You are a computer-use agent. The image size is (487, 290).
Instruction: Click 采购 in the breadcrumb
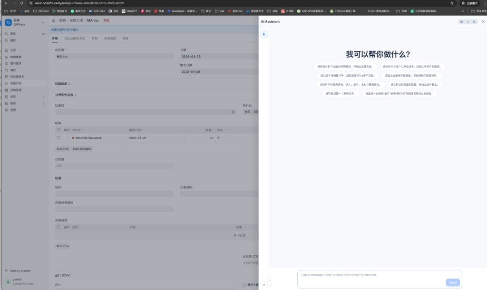click(62, 20)
